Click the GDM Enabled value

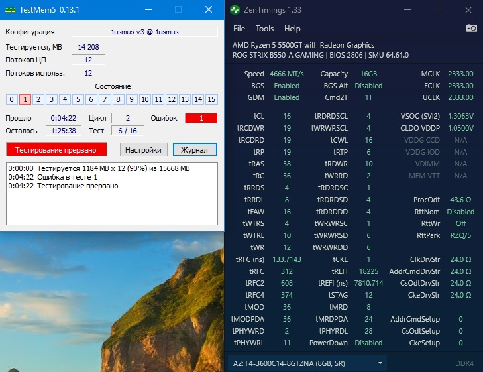point(287,97)
